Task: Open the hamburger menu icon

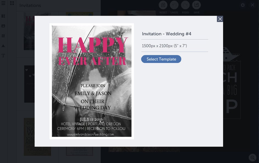Action: [x=3, y=3]
